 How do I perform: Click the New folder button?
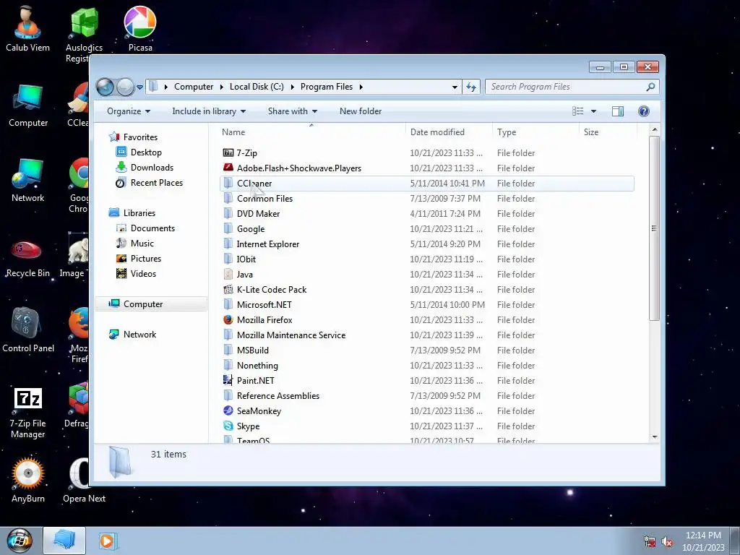click(360, 111)
